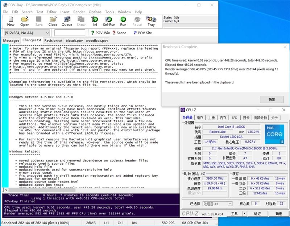Viewport: 290px width, 226px height.
Task: Click the core speed value 3900.00 MHz
Action: 215,178
